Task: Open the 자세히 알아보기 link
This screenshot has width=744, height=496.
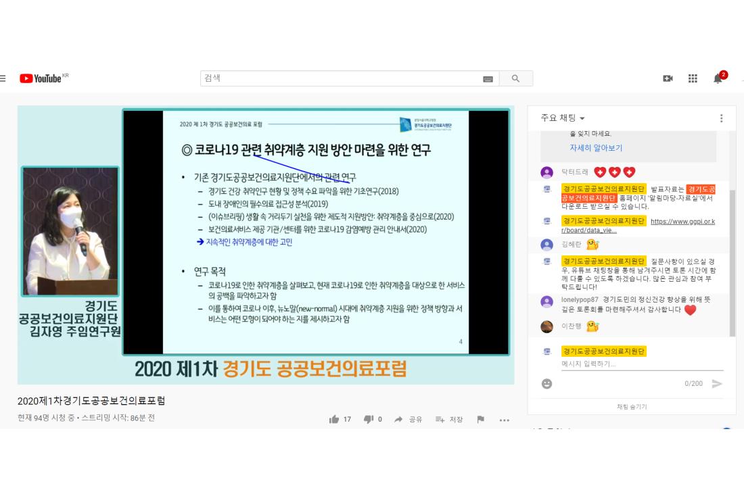Action: point(596,148)
